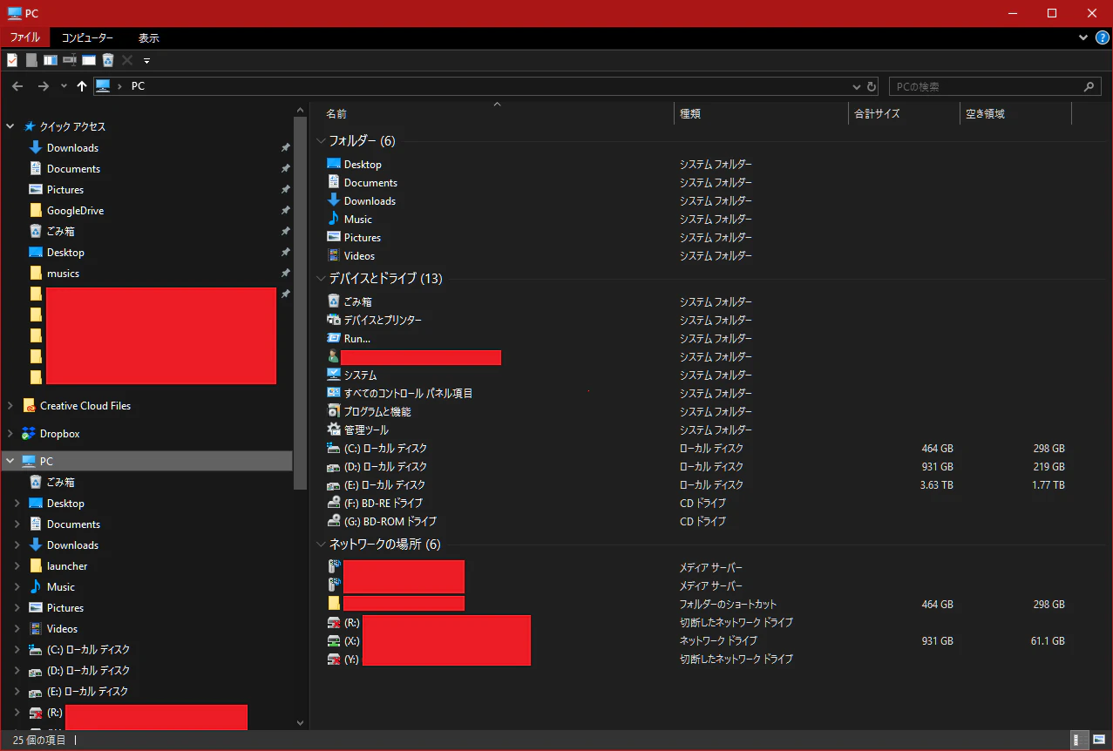Click the Properties icon in quick access toolbar
The image size is (1113, 751).
point(12,60)
